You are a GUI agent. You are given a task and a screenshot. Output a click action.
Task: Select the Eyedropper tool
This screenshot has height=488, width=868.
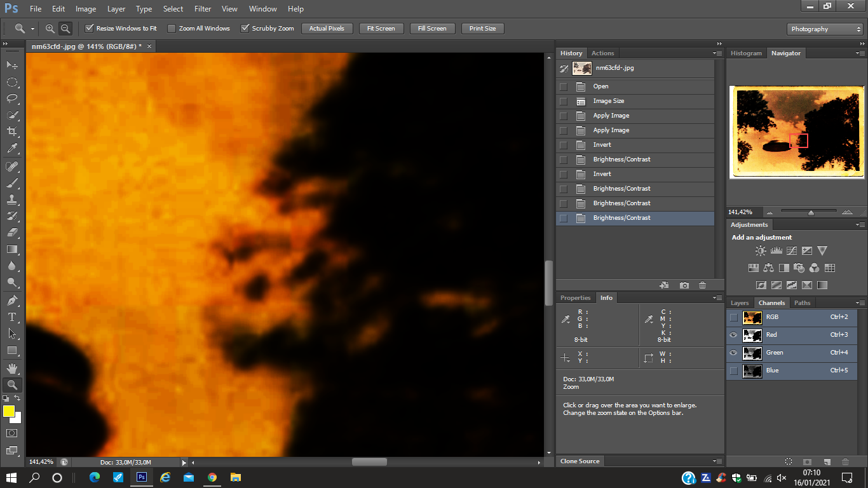[x=11, y=149]
